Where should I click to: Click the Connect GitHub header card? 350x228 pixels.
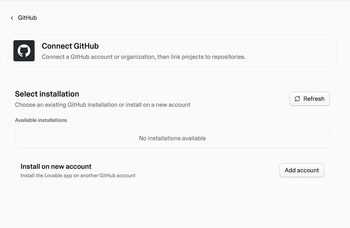tap(172, 51)
